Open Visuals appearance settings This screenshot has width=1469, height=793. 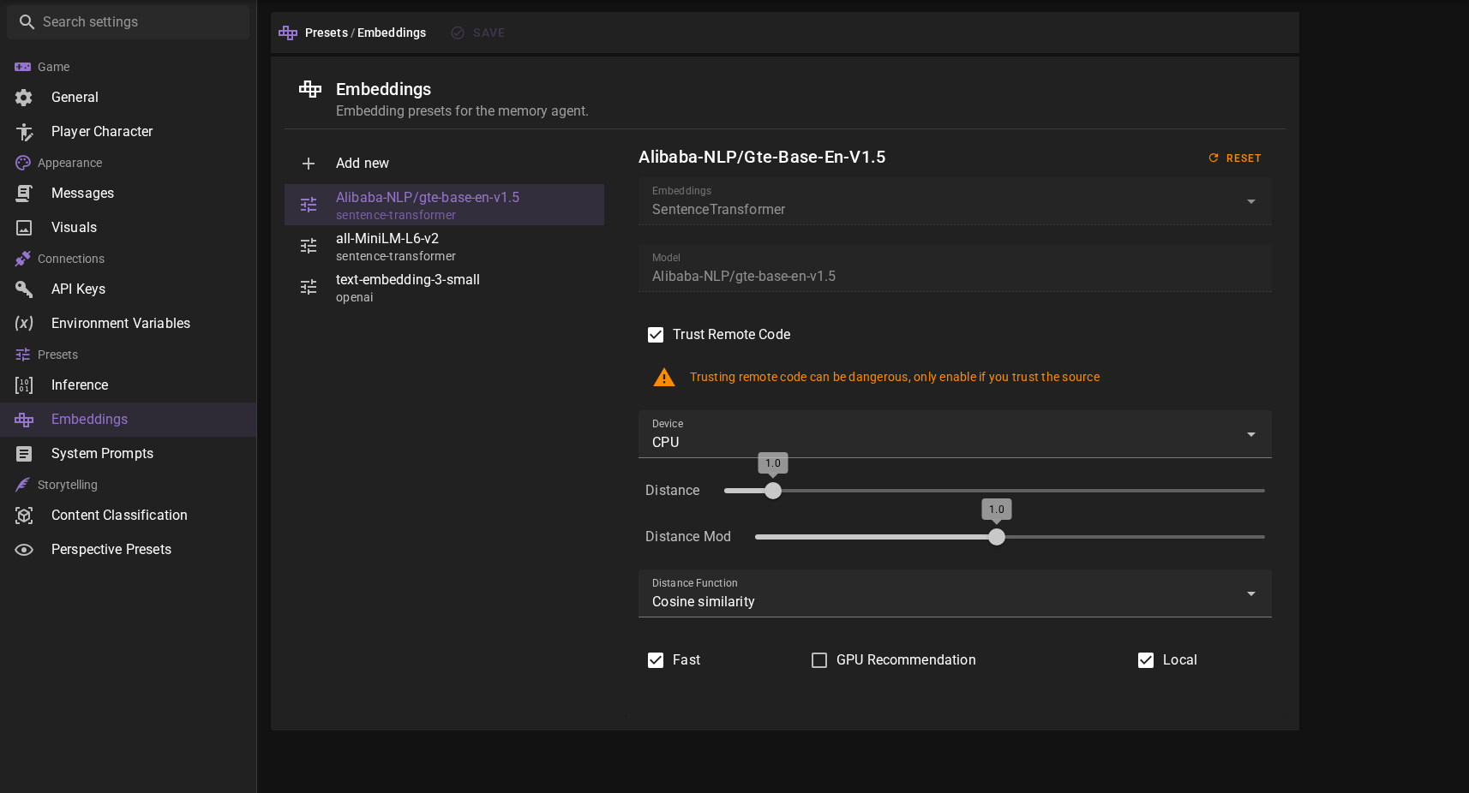pos(129,228)
